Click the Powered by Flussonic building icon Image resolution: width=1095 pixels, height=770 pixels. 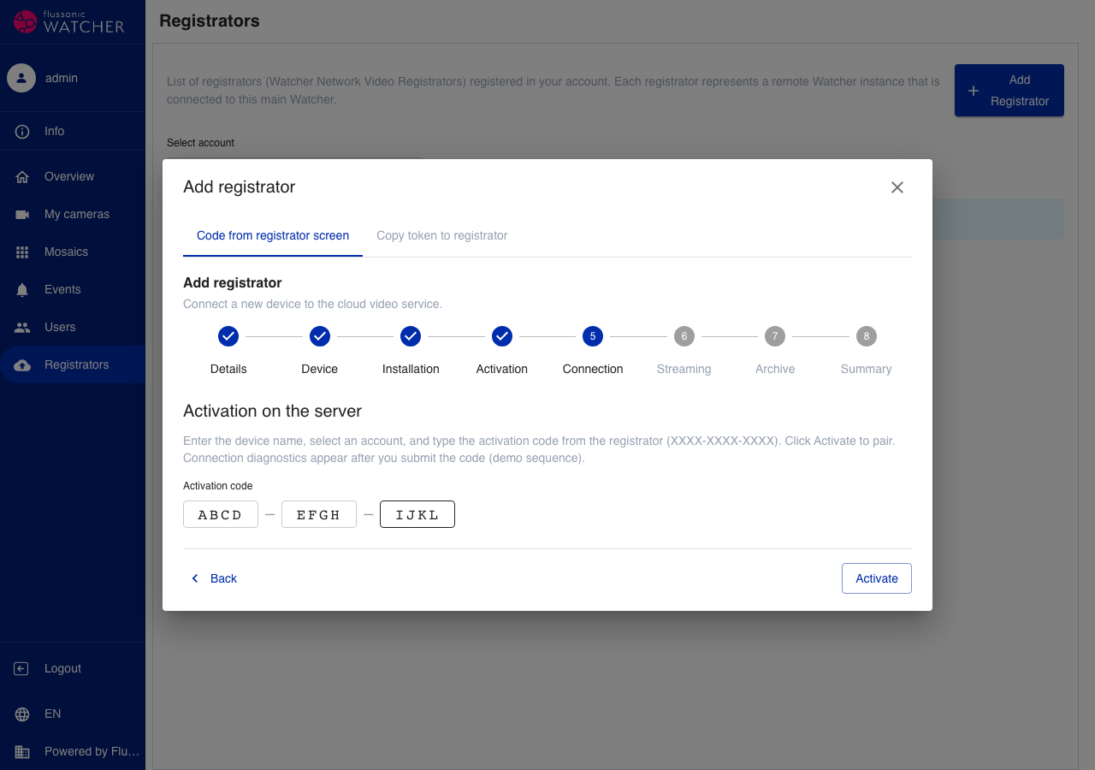click(x=22, y=752)
